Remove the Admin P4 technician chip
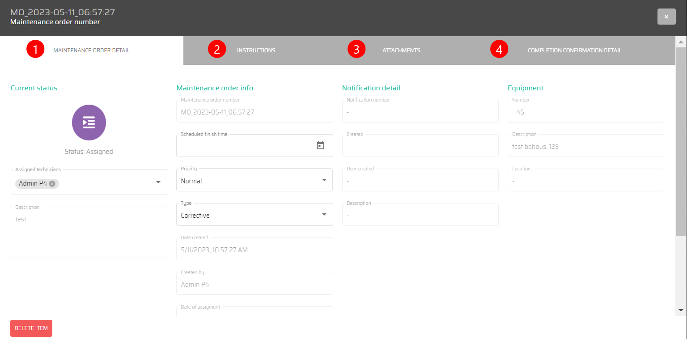 52,184
